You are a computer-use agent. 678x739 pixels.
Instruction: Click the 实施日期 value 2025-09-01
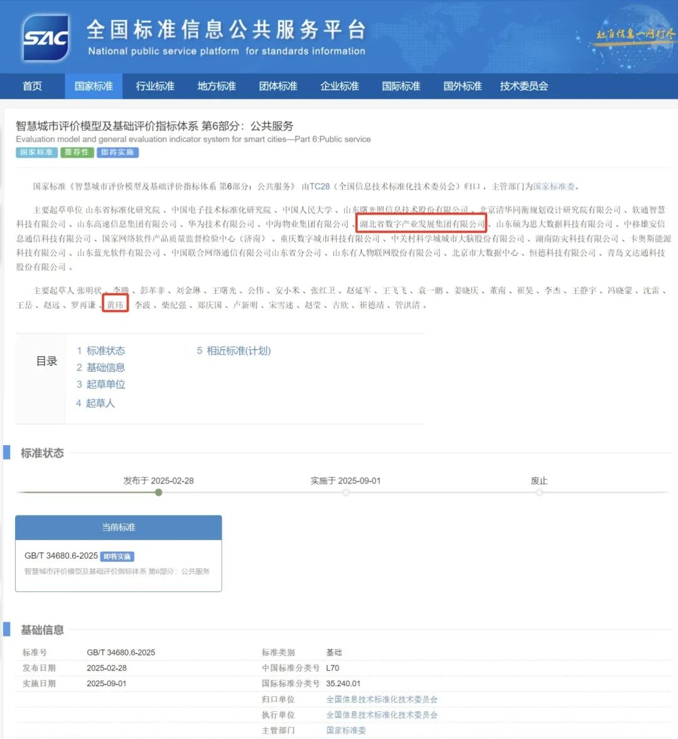[x=107, y=684]
